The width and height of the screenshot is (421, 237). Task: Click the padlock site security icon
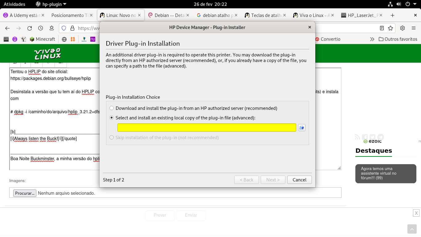click(x=72, y=28)
